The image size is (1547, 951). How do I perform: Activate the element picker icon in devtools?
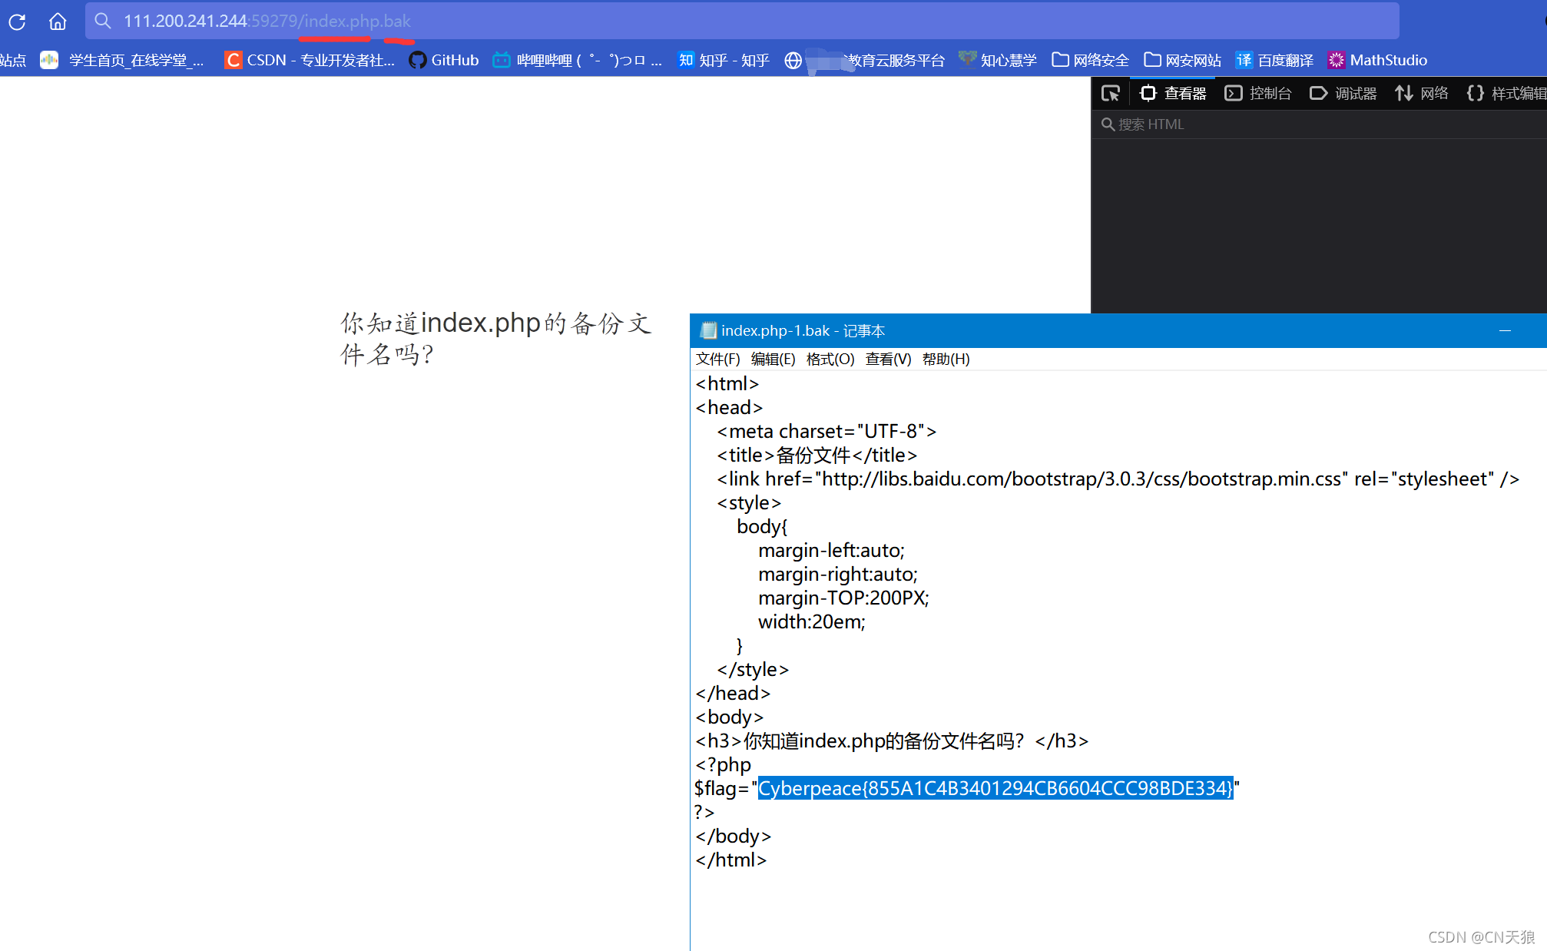(1110, 94)
